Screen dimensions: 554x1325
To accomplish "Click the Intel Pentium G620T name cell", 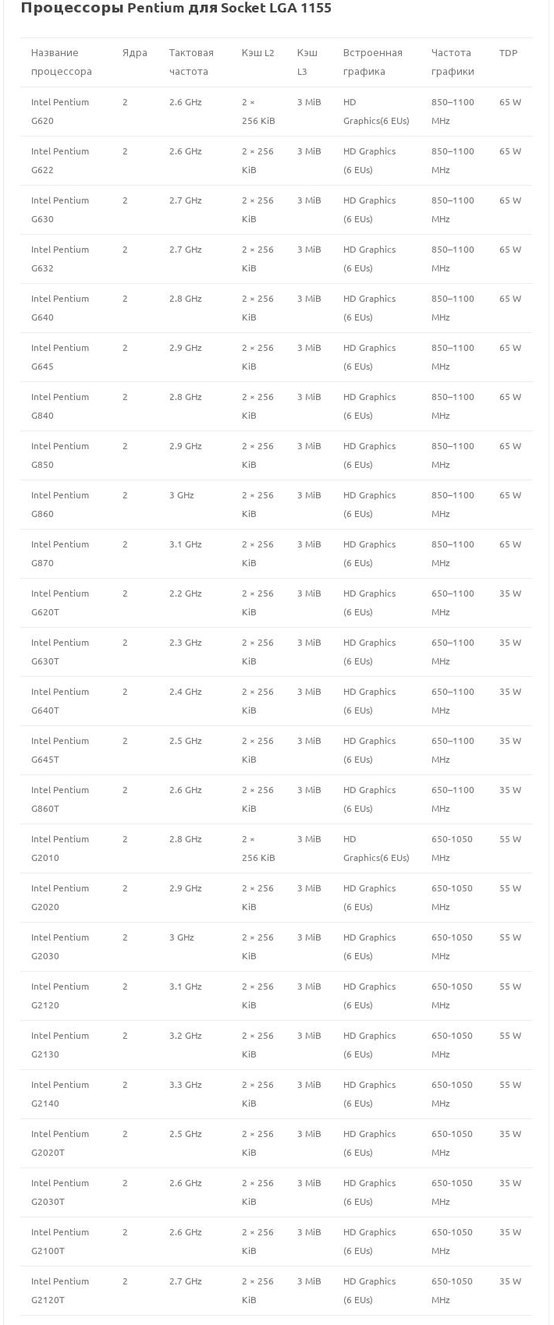I will [60, 603].
